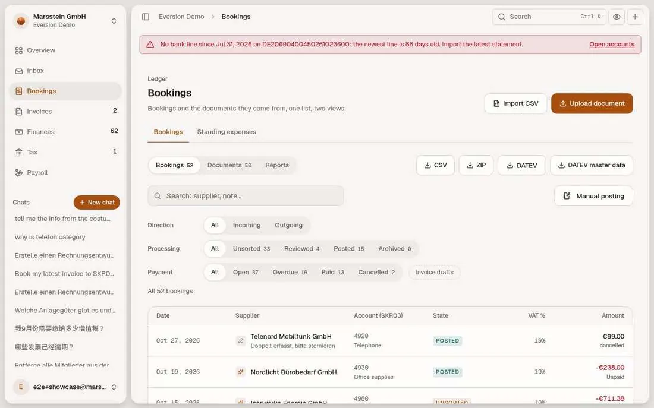Toggle the sidebar panel icon
The height and width of the screenshot is (408, 654).
[146, 17]
